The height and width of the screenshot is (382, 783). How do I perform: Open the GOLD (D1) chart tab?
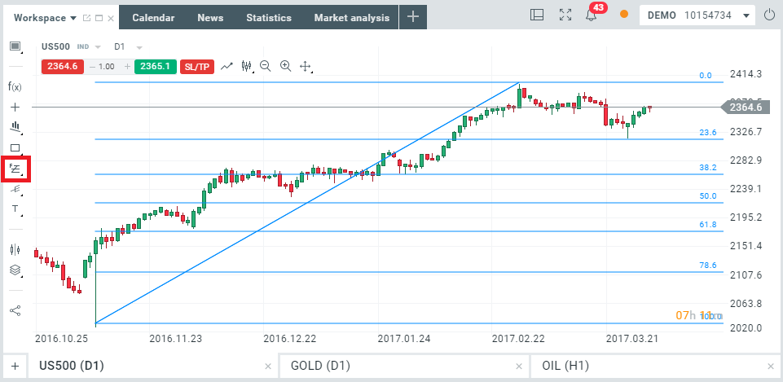(x=321, y=366)
